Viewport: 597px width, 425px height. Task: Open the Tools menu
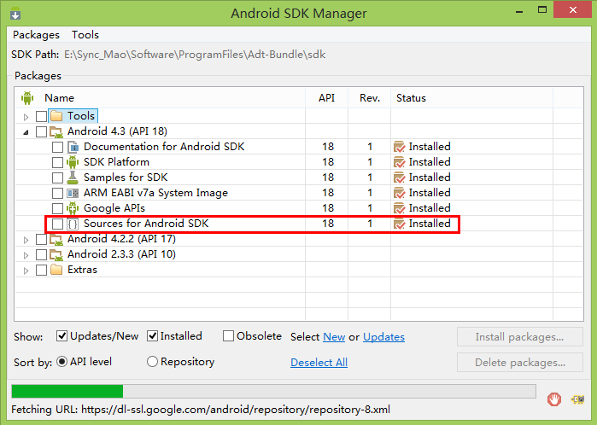85,35
